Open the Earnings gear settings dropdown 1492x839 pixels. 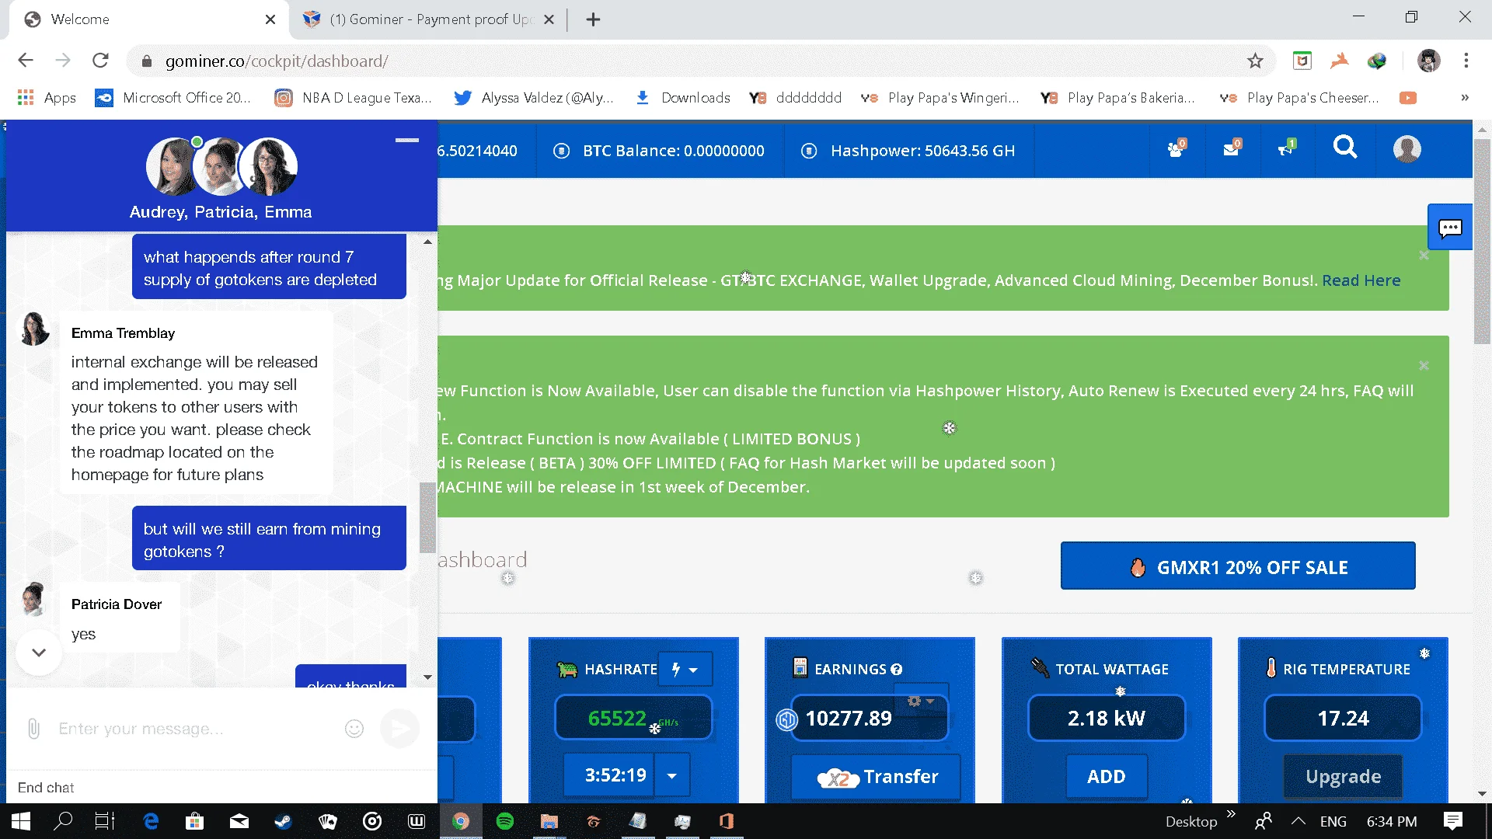coord(921,701)
